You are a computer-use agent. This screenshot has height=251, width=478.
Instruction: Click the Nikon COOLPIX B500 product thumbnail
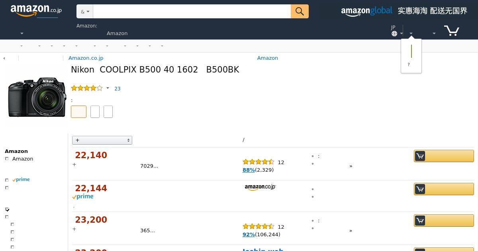[37, 97]
